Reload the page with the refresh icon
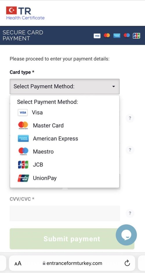145x273 pixels. pos(127,263)
